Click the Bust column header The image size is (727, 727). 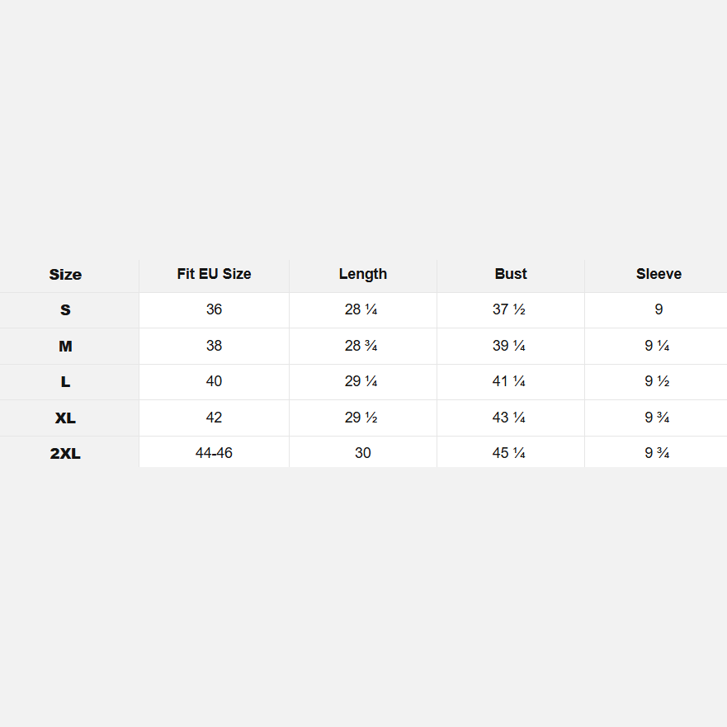[511, 274]
